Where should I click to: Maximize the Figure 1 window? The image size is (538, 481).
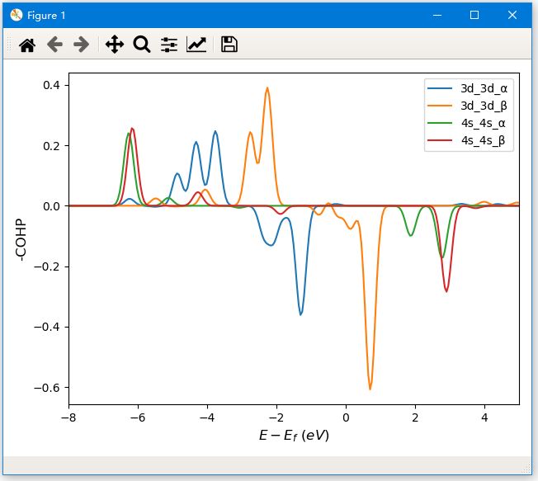[x=474, y=15]
